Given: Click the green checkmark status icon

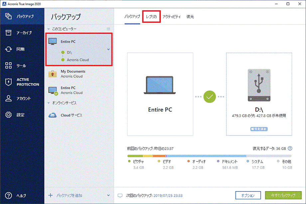Looking at the screenshot, I should [x=210, y=97].
